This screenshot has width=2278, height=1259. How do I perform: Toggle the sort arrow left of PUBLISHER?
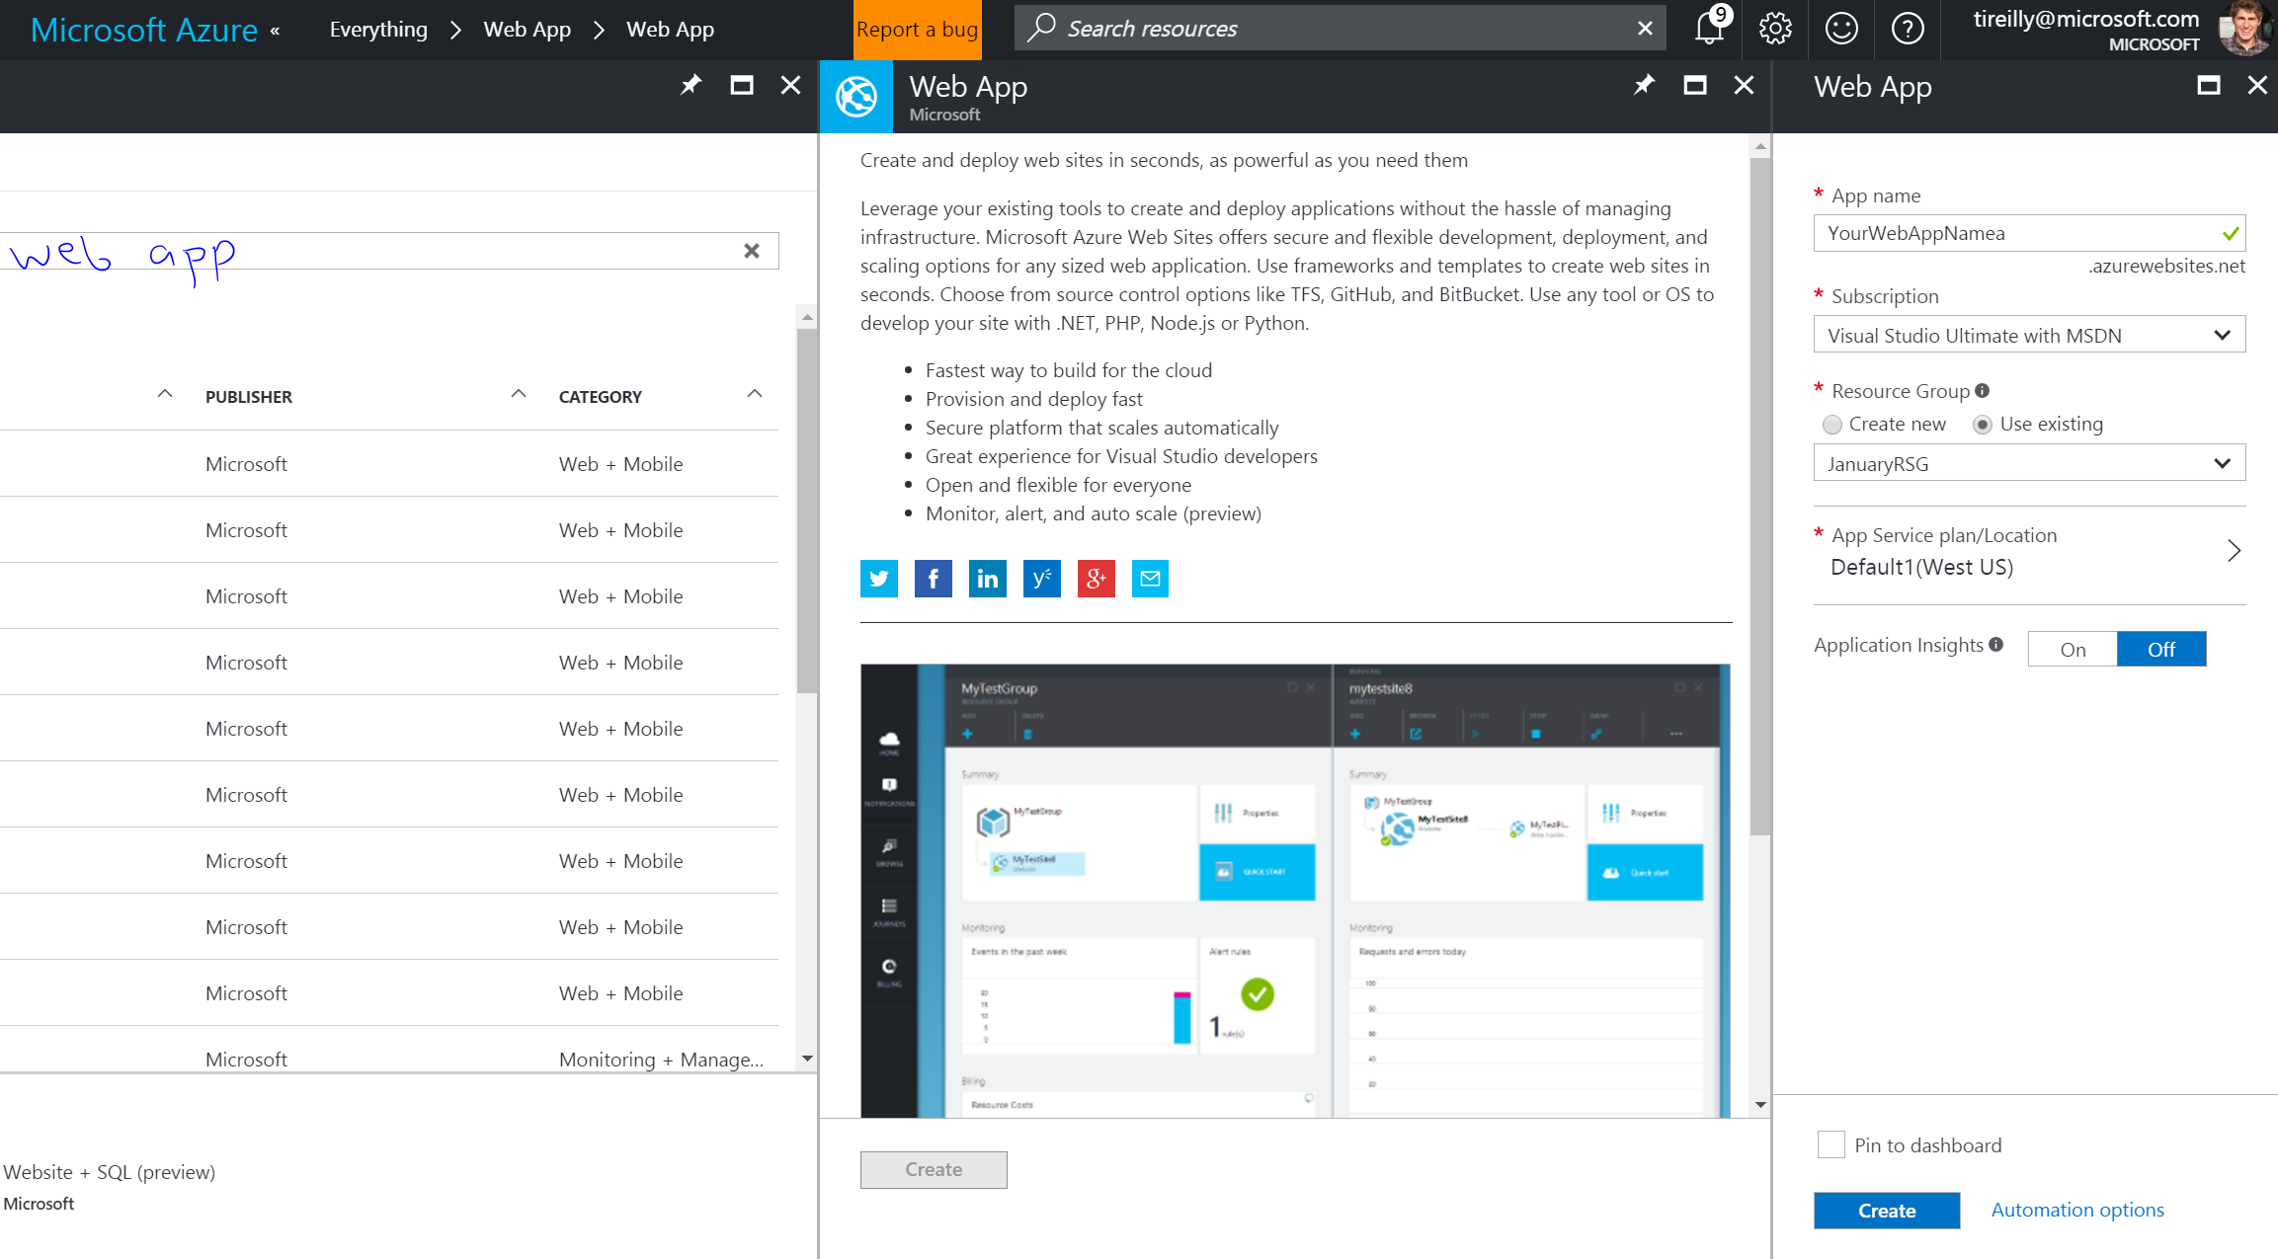click(165, 394)
